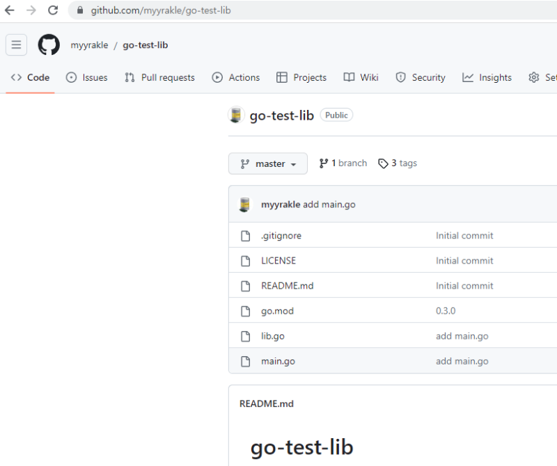Open the Actions tab
This screenshot has width=557, height=466.
point(236,78)
